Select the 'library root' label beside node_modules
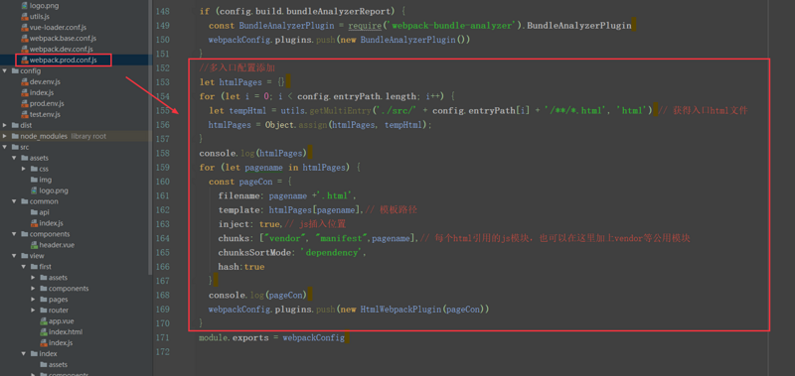The height and width of the screenshot is (376, 795). point(88,136)
